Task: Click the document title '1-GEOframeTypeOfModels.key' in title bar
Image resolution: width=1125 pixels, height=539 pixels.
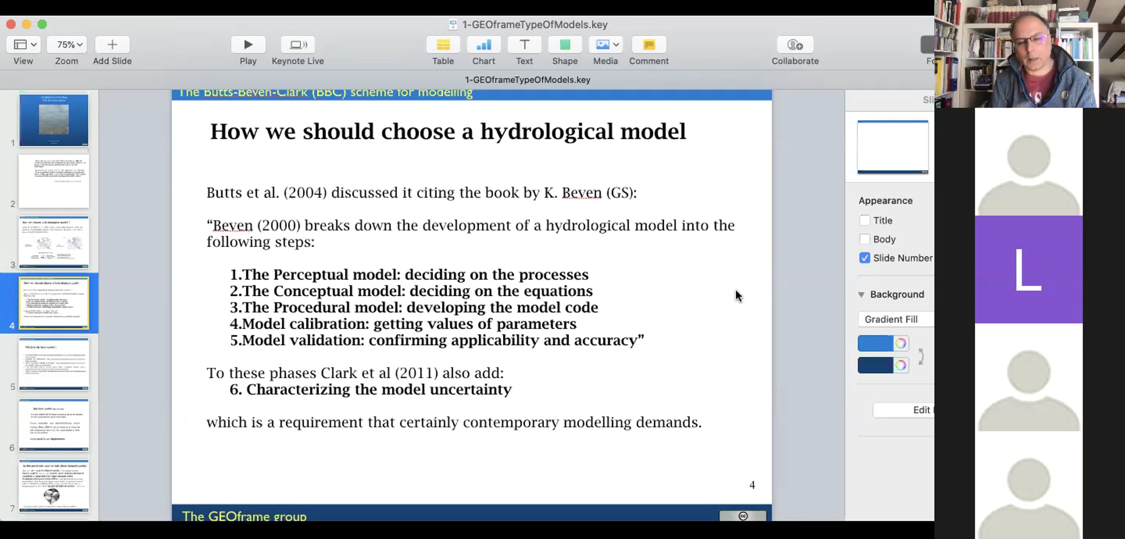Action: coord(535,24)
